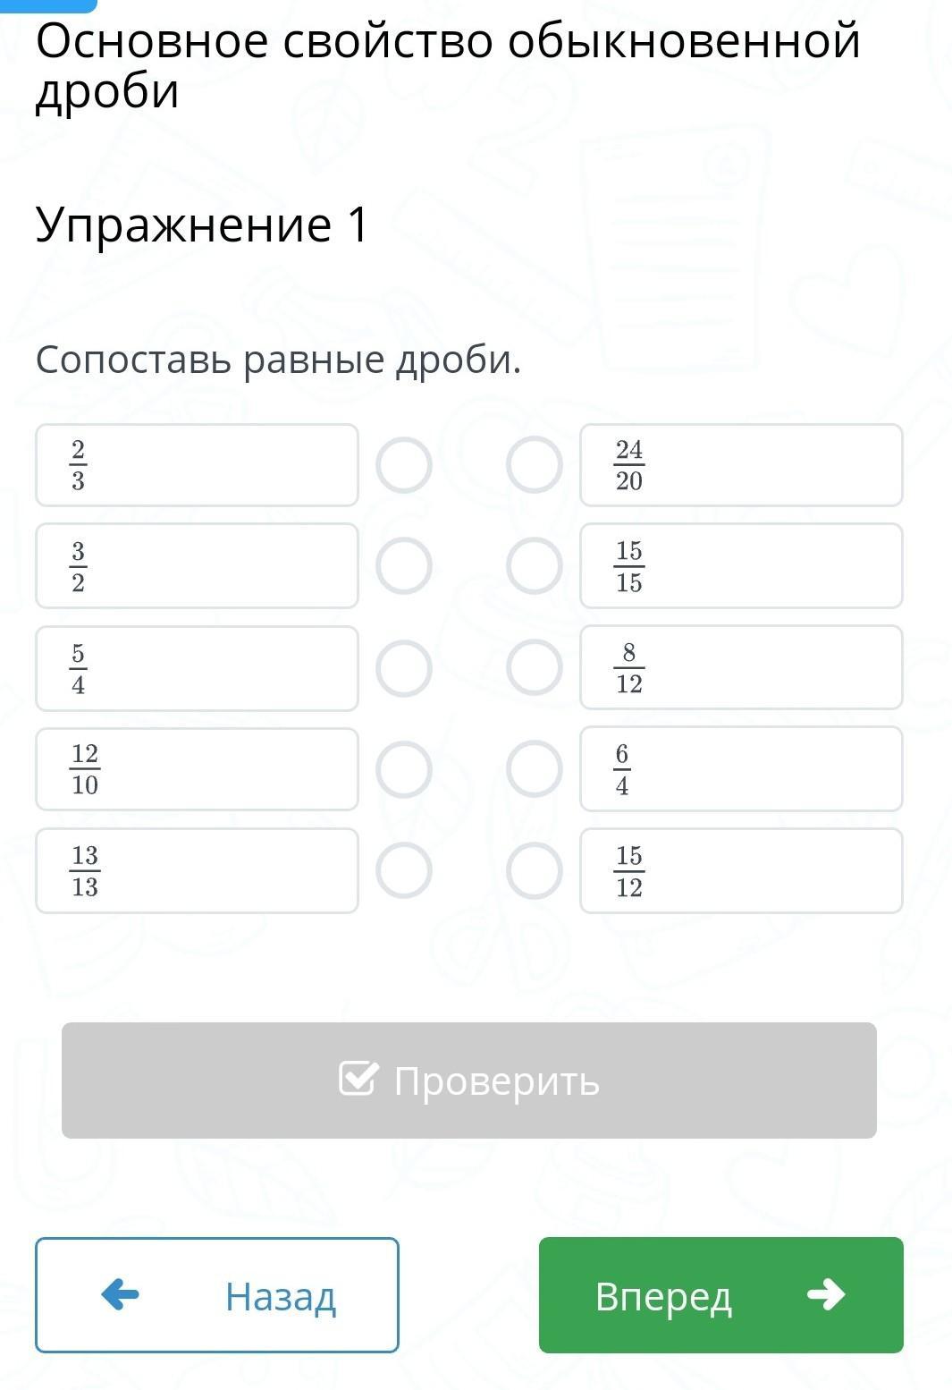The width and height of the screenshot is (952, 1390).
Task: Click the checkmark icon in Проверить
Action: [358, 1079]
